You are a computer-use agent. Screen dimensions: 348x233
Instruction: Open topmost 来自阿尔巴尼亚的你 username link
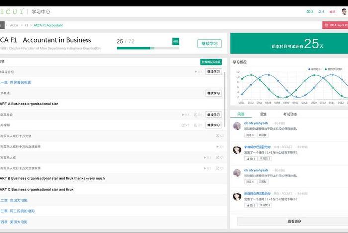[x=257, y=147]
